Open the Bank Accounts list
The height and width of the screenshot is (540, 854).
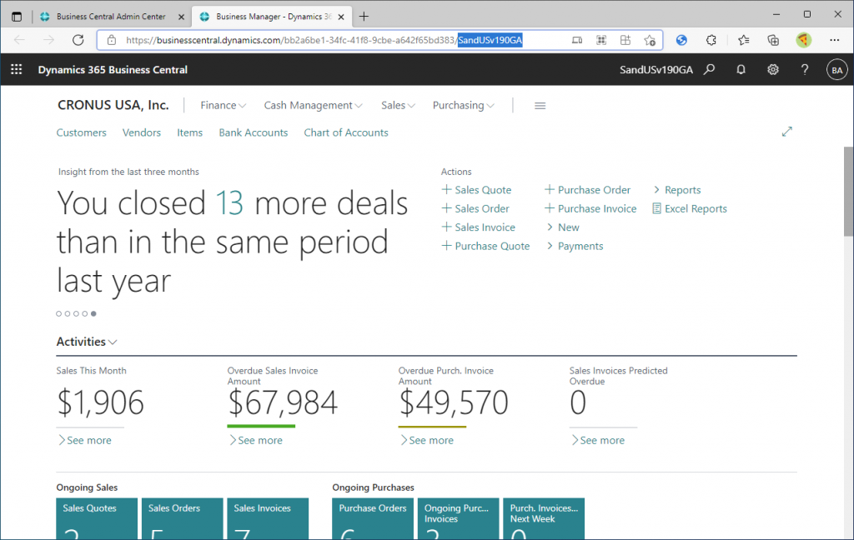pos(254,132)
